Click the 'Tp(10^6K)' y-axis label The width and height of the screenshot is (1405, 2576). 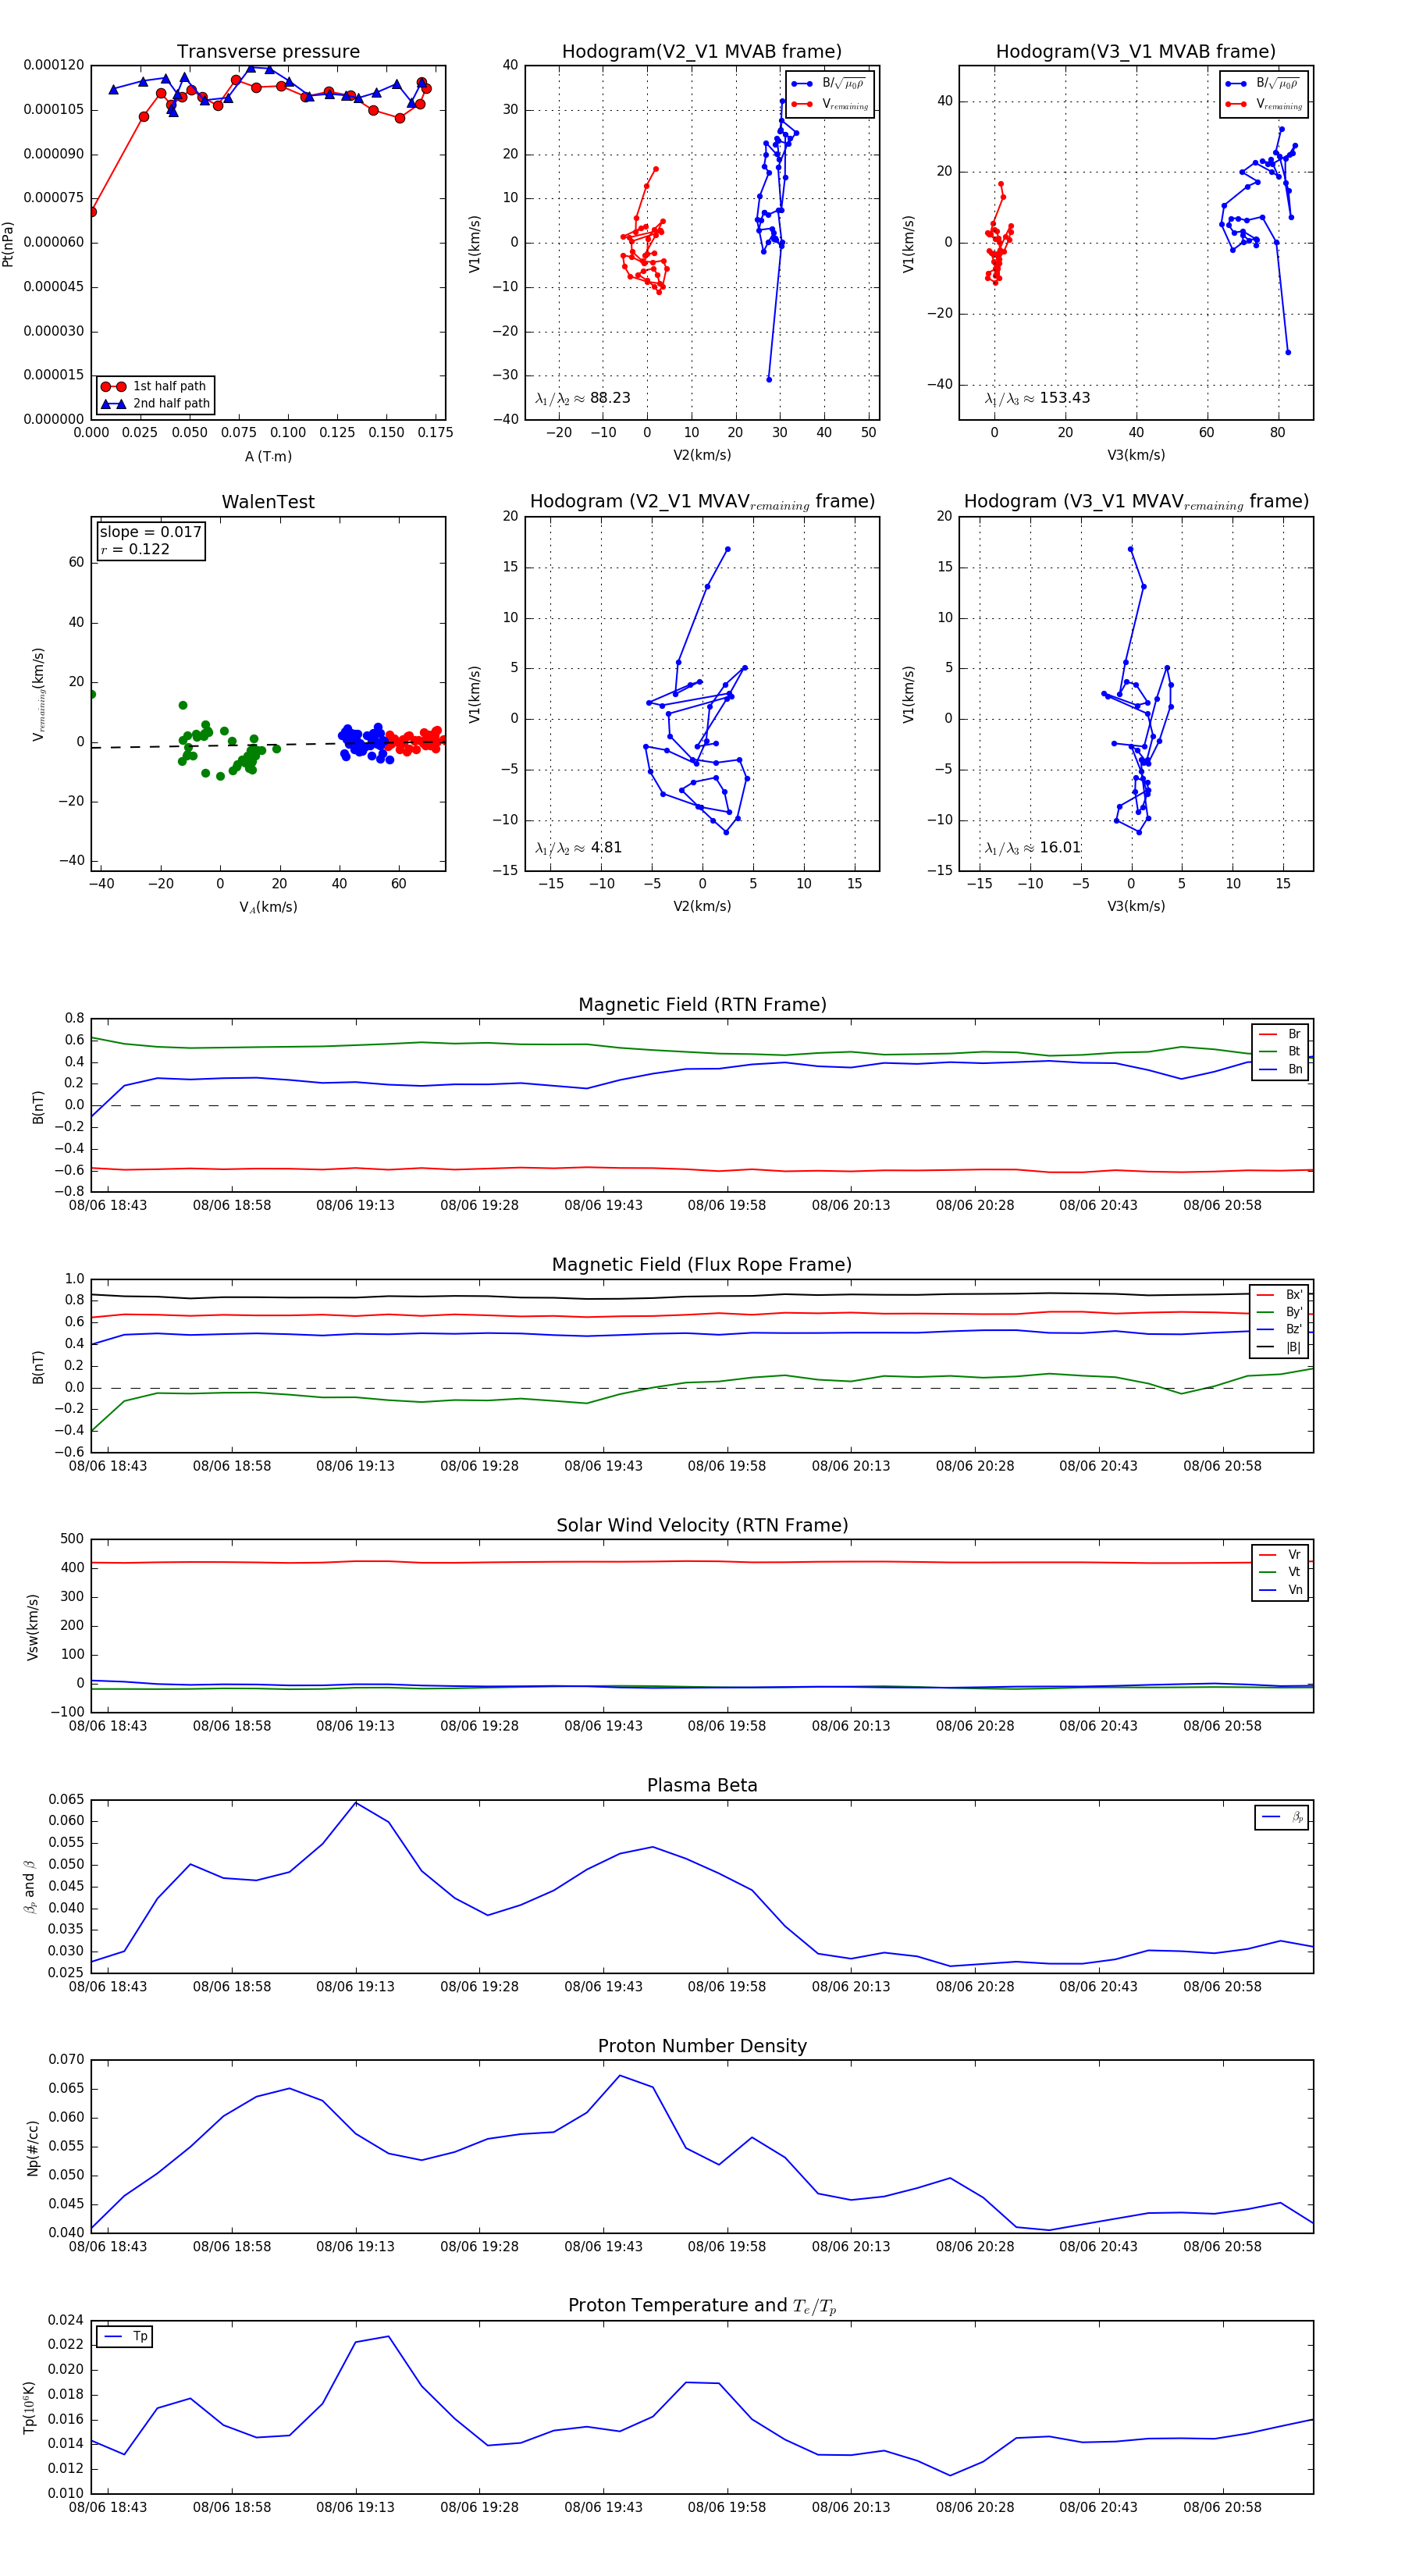[x=31, y=2407]
